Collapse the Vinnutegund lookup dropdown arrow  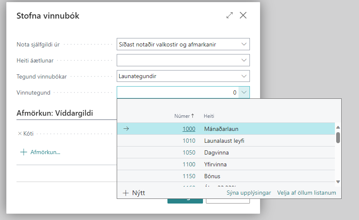(x=244, y=92)
